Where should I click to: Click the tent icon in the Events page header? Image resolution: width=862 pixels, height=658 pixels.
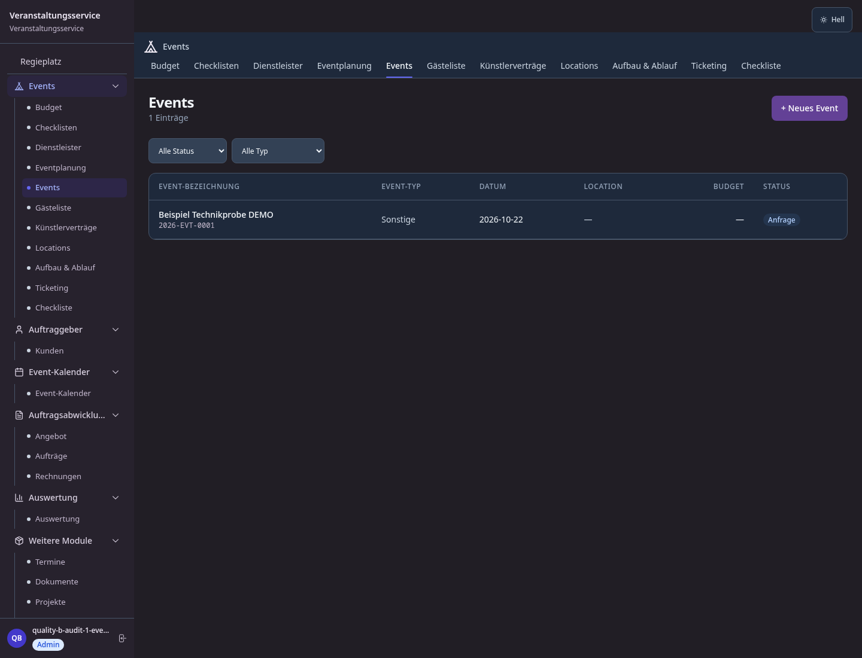151,47
